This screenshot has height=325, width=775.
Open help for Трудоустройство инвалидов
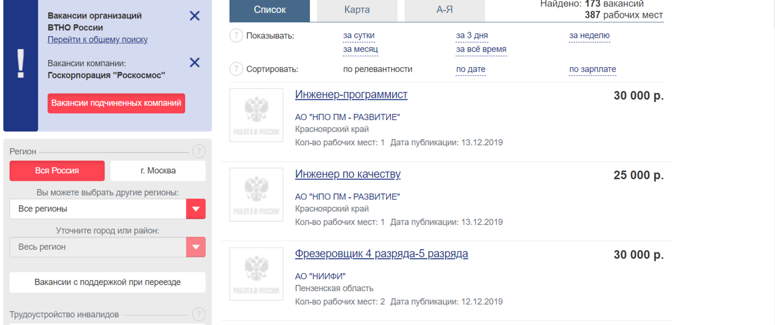coord(199,314)
